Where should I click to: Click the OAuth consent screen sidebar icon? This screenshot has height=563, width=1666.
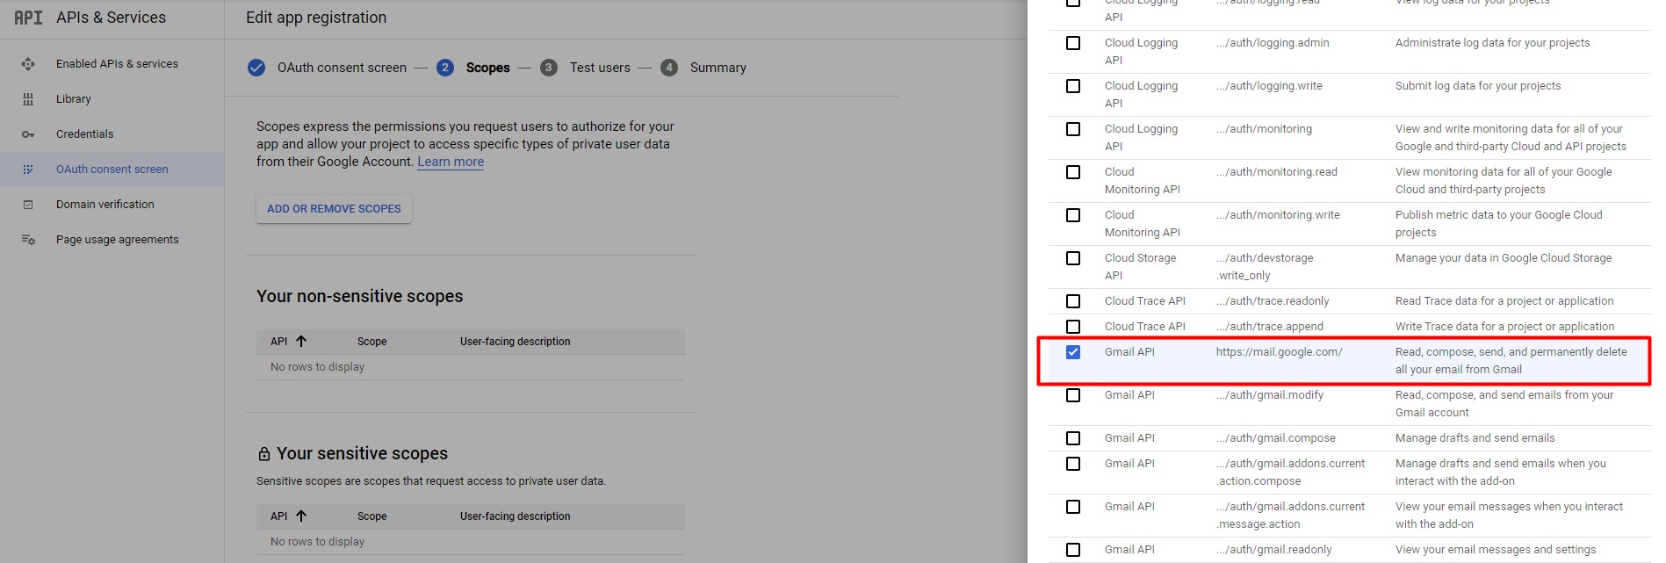(28, 170)
